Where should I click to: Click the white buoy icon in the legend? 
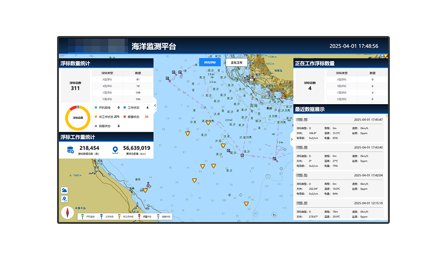[x=158, y=217]
